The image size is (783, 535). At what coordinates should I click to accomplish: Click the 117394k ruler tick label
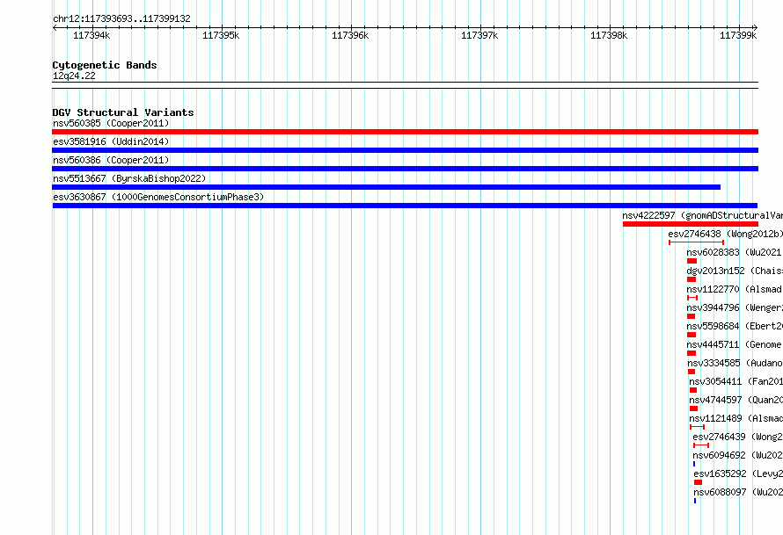click(x=91, y=35)
